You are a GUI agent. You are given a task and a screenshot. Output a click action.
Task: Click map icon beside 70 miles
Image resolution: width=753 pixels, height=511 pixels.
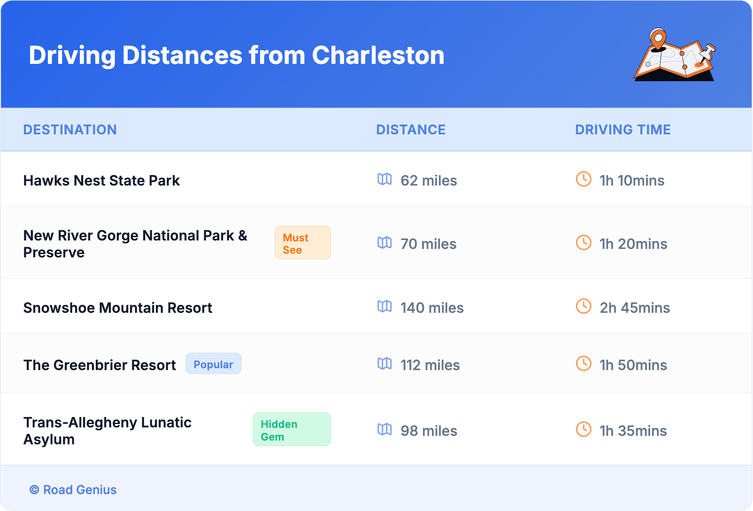pos(384,243)
